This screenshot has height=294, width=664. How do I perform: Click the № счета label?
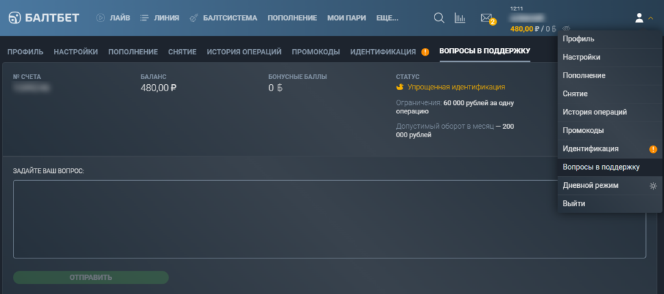[27, 76]
